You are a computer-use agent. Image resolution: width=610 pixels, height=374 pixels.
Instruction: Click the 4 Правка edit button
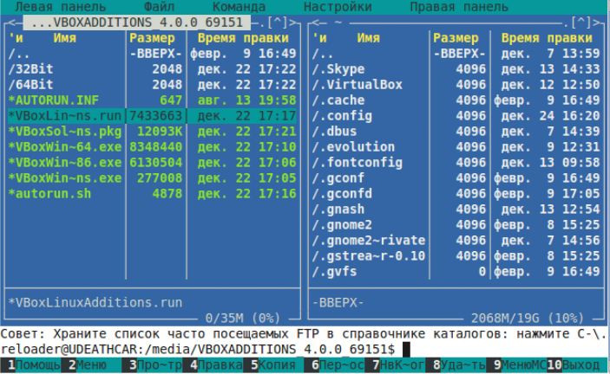point(213,365)
